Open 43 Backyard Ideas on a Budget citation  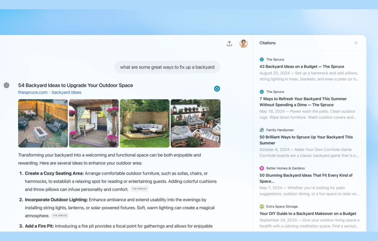[x=301, y=66]
